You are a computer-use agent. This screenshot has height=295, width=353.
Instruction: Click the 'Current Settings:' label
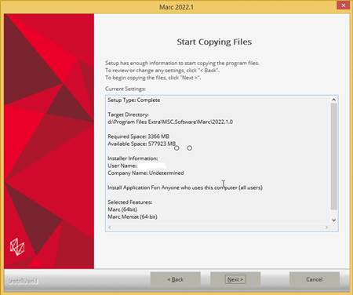point(126,89)
